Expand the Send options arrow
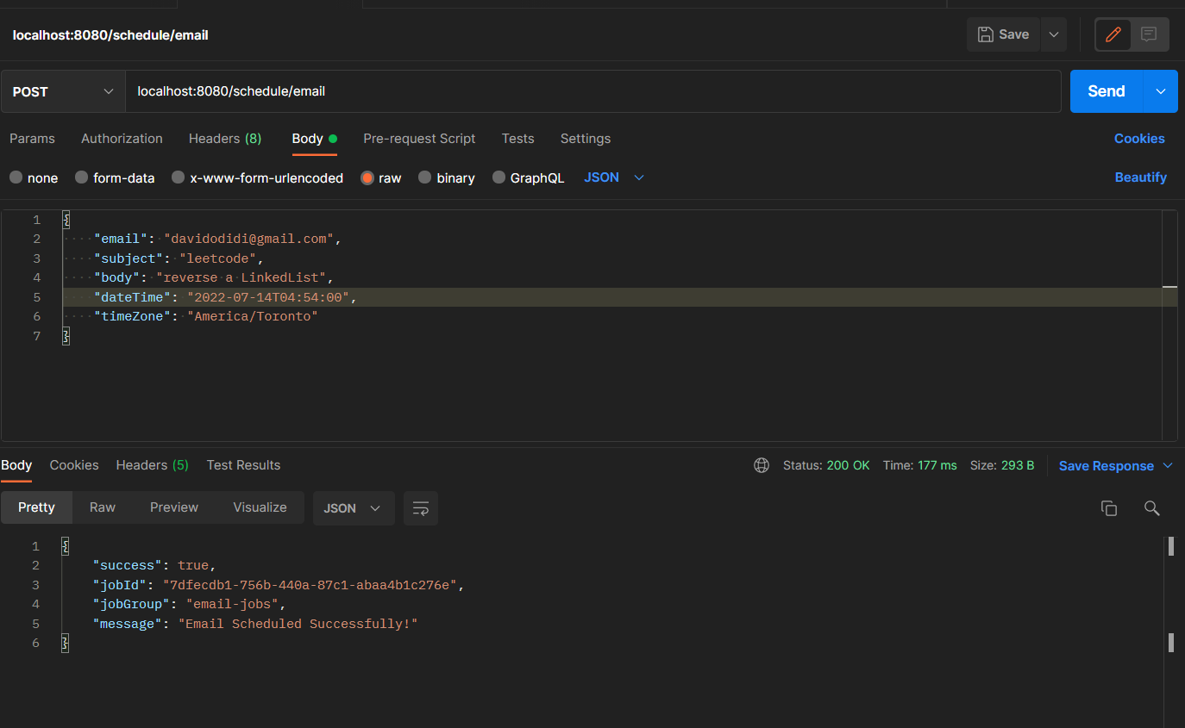The width and height of the screenshot is (1185, 728). (x=1161, y=91)
